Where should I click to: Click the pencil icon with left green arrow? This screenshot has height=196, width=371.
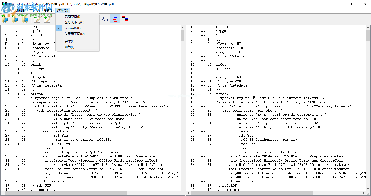pos(37,19)
